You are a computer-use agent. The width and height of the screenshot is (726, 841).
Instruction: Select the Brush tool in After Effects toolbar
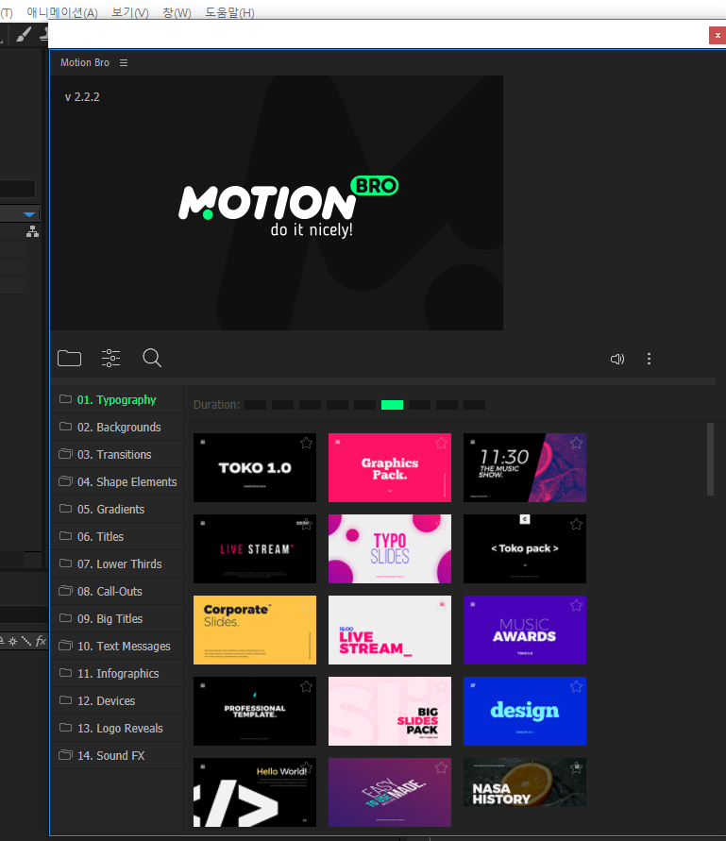tap(23, 35)
